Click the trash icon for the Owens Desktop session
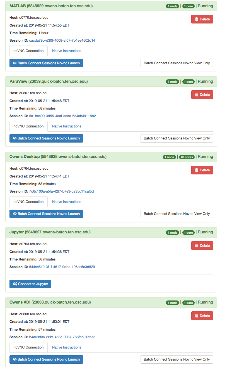227x367 pixels. tap(196, 170)
